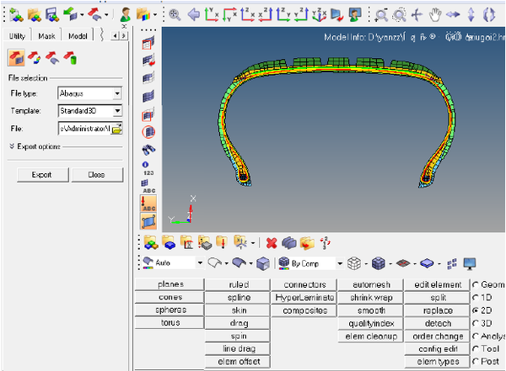Click the Fit model magnifier icon
The width and height of the screenshot is (506, 371).
175,15
